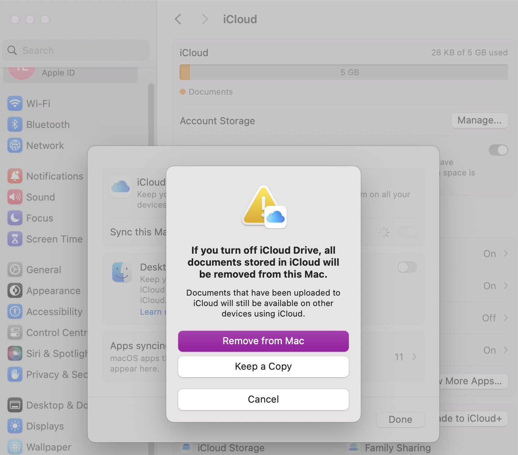Select the Siri & Spotlight icon
Viewport: 518px width, 455px height.
coord(15,353)
